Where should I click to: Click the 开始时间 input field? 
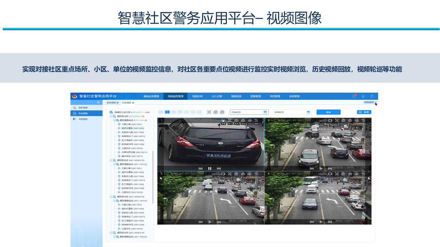[249, 112]
